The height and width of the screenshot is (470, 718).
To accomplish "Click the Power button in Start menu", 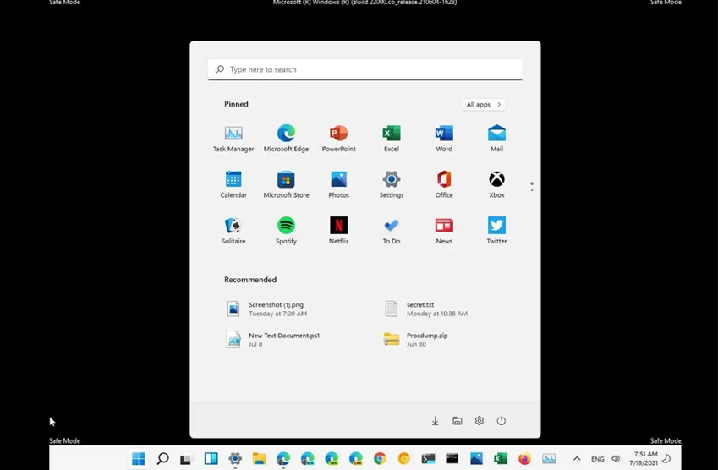I will pos(502,421).
